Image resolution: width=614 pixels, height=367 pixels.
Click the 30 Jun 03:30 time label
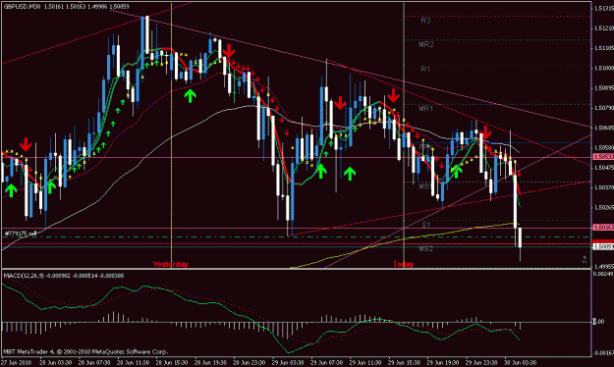click(x=521, y=363)
